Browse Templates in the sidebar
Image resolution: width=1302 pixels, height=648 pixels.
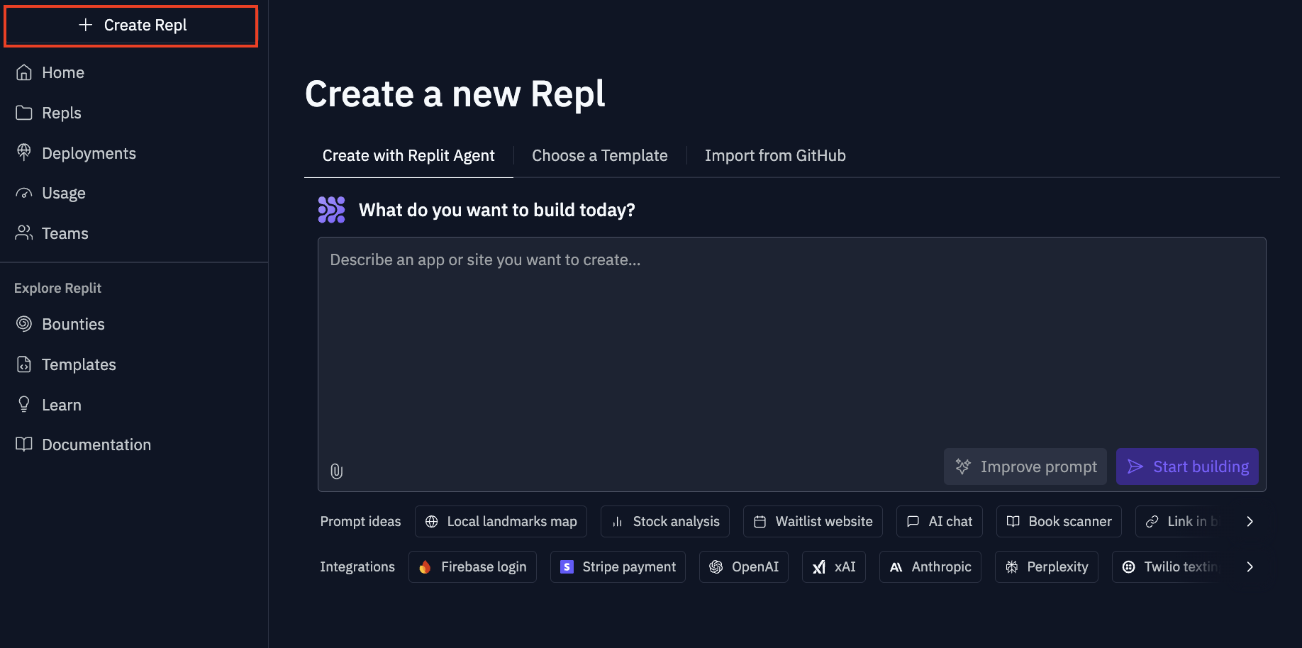click(x=78, y=365)
